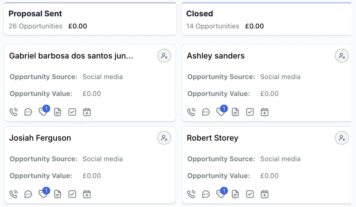Select the Closed stage header
Viewport: 356px width, 207px height.
click(200, 14)
